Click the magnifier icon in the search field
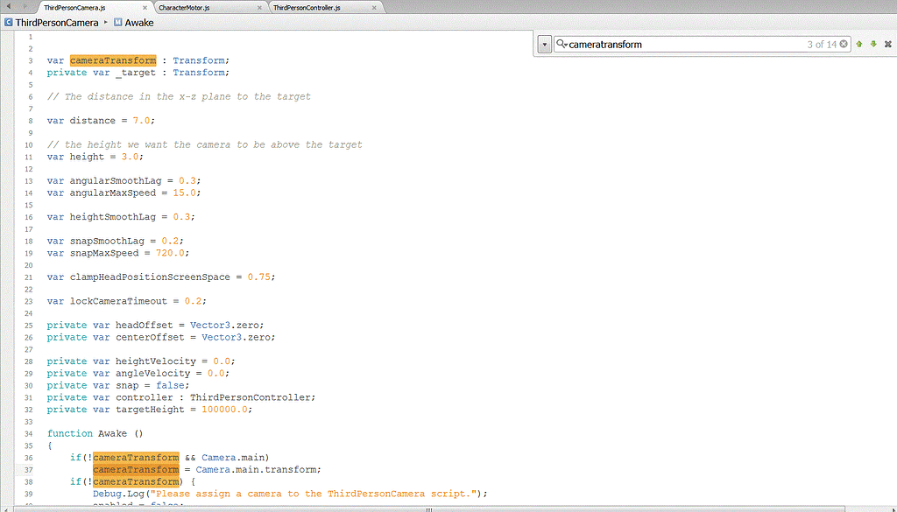The height and width of the screenshot is (512, 897). (559, 44)
